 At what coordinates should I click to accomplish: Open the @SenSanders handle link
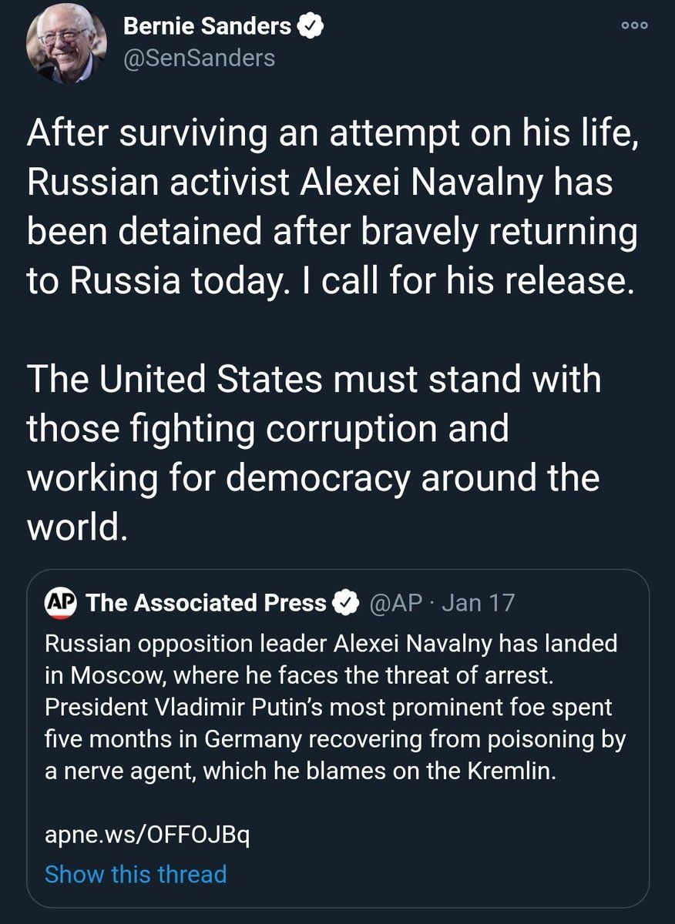(199, 58)
